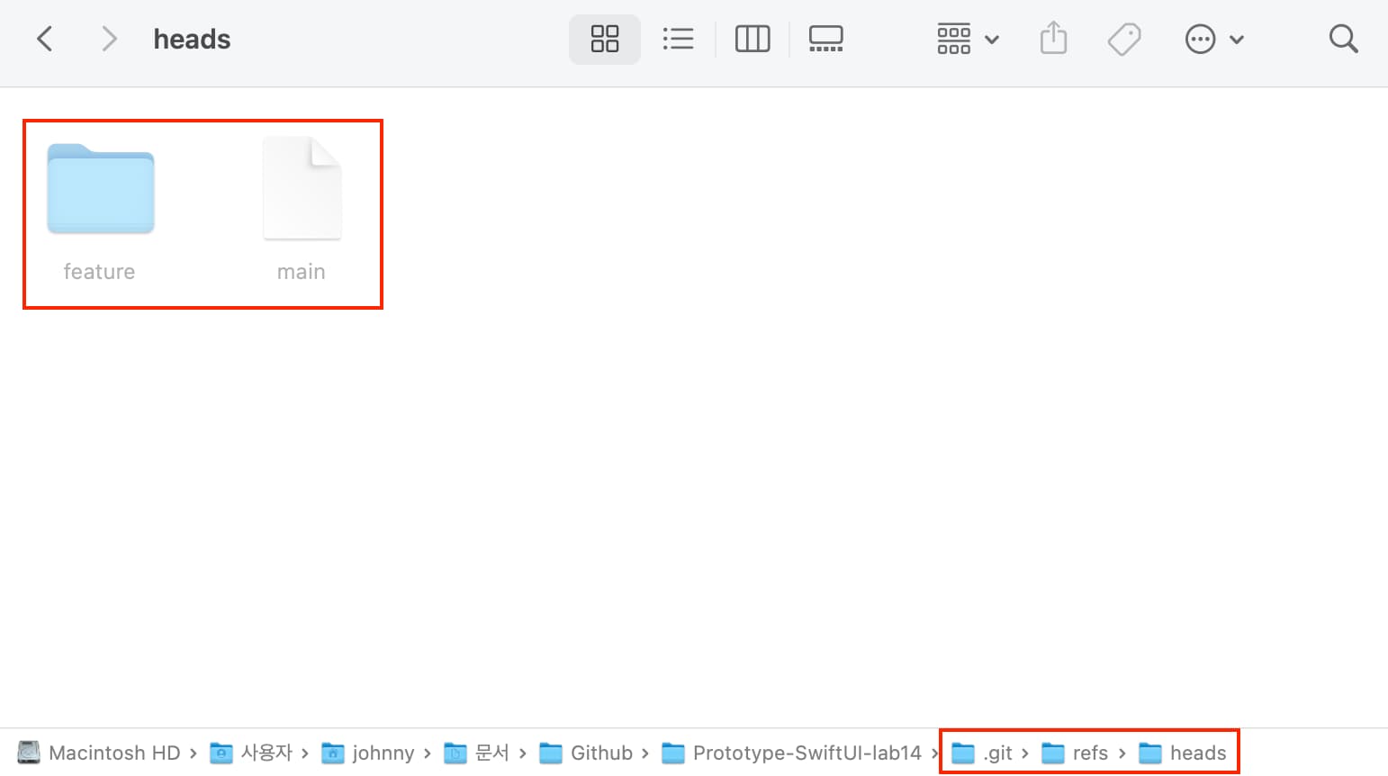Open the action ellipsis menu

(x=1214, y=39)
